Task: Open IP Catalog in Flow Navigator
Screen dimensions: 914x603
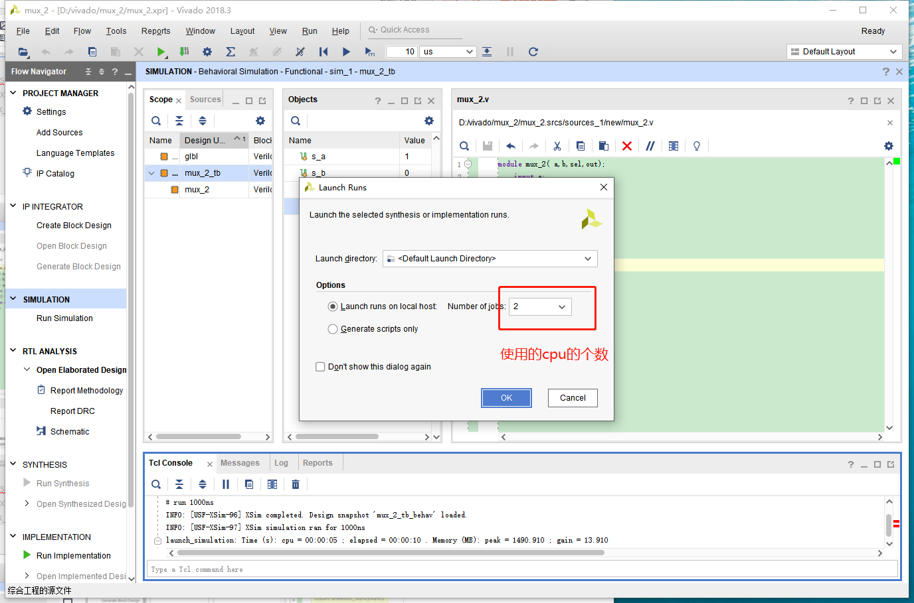Action: pyautogui.click(x=55, y=174)
